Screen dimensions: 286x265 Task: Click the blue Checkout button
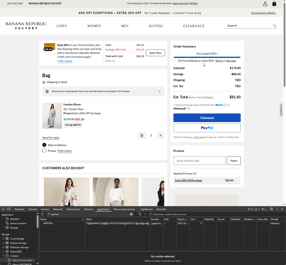point(207,118)
